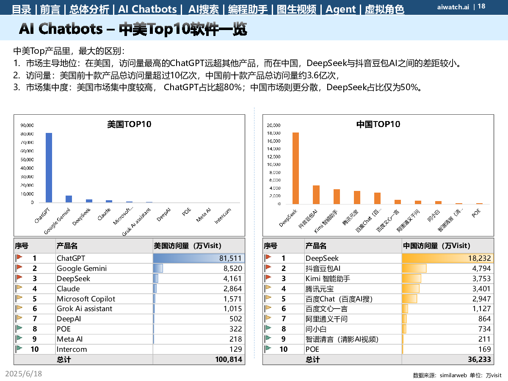Click the 数据来源 similarweb source note
Viewport: 508px width, 381px height.
pos(457,375)
